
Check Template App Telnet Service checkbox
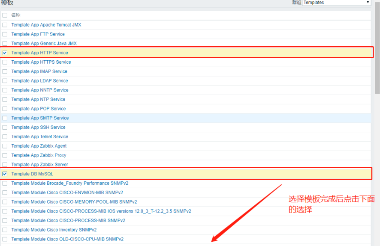tap(5, 137)
